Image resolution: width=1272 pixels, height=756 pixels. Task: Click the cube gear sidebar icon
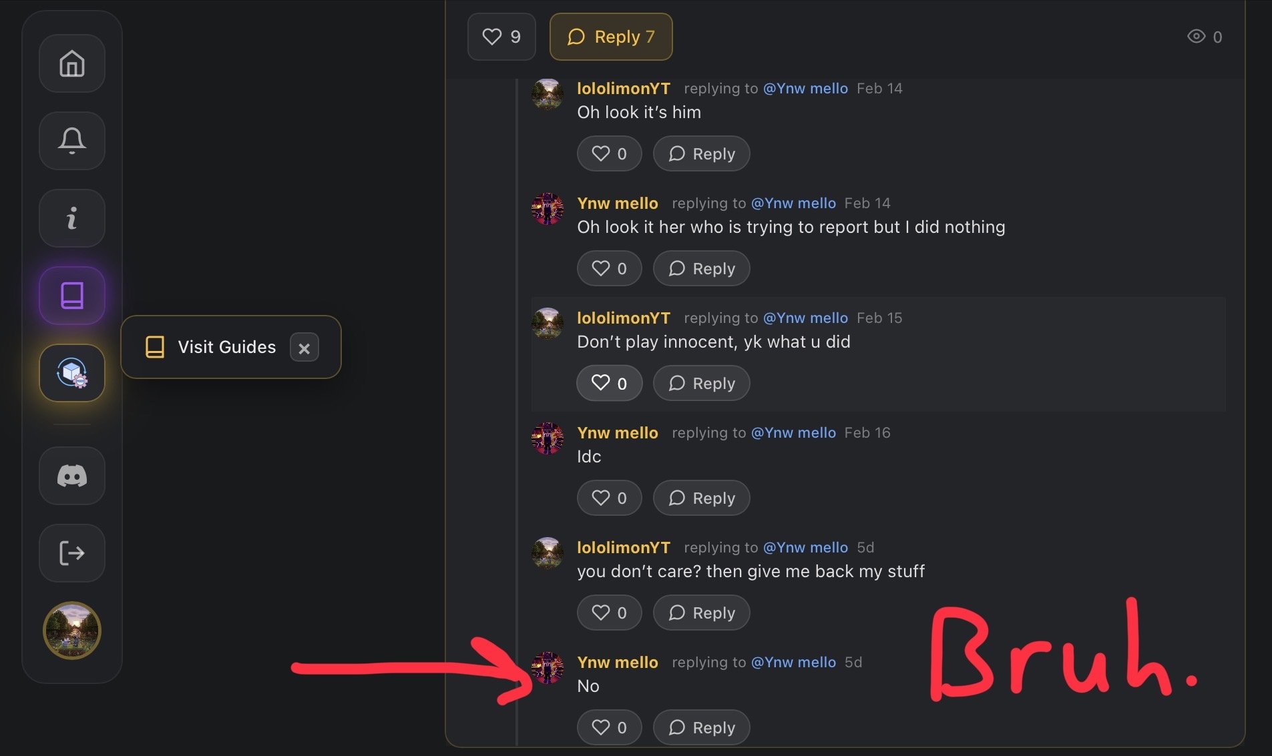tap(72, 373)
